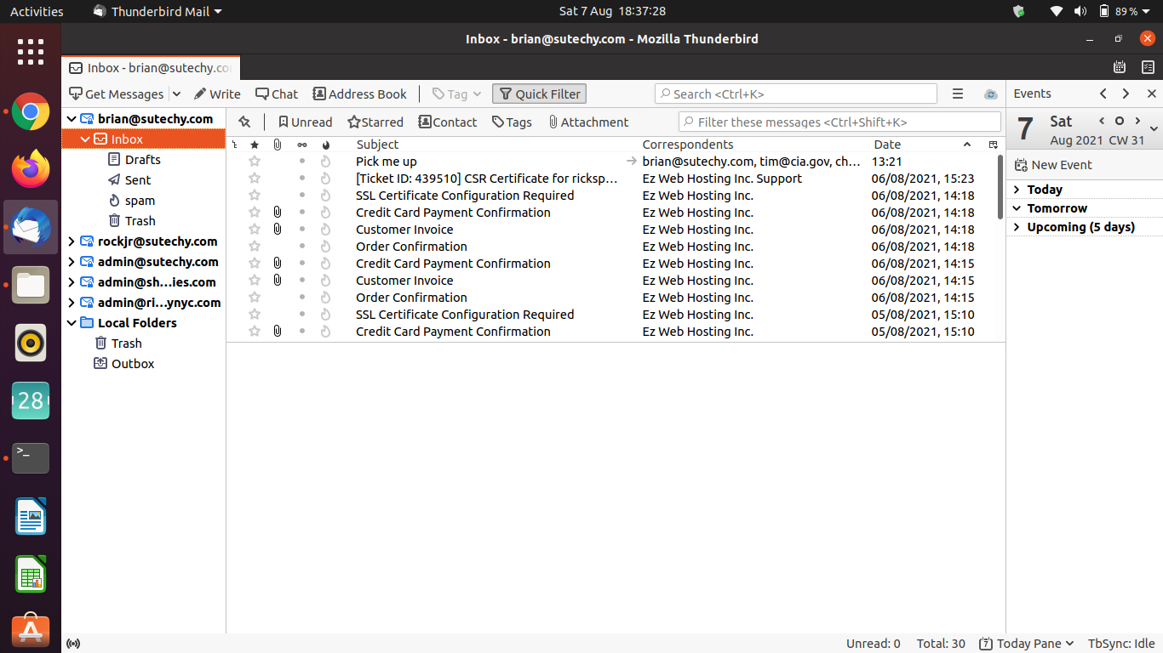This screenshot has height=653, width=1163.
Task: Click the Get Messages mail icon
Action: (76, 94)
